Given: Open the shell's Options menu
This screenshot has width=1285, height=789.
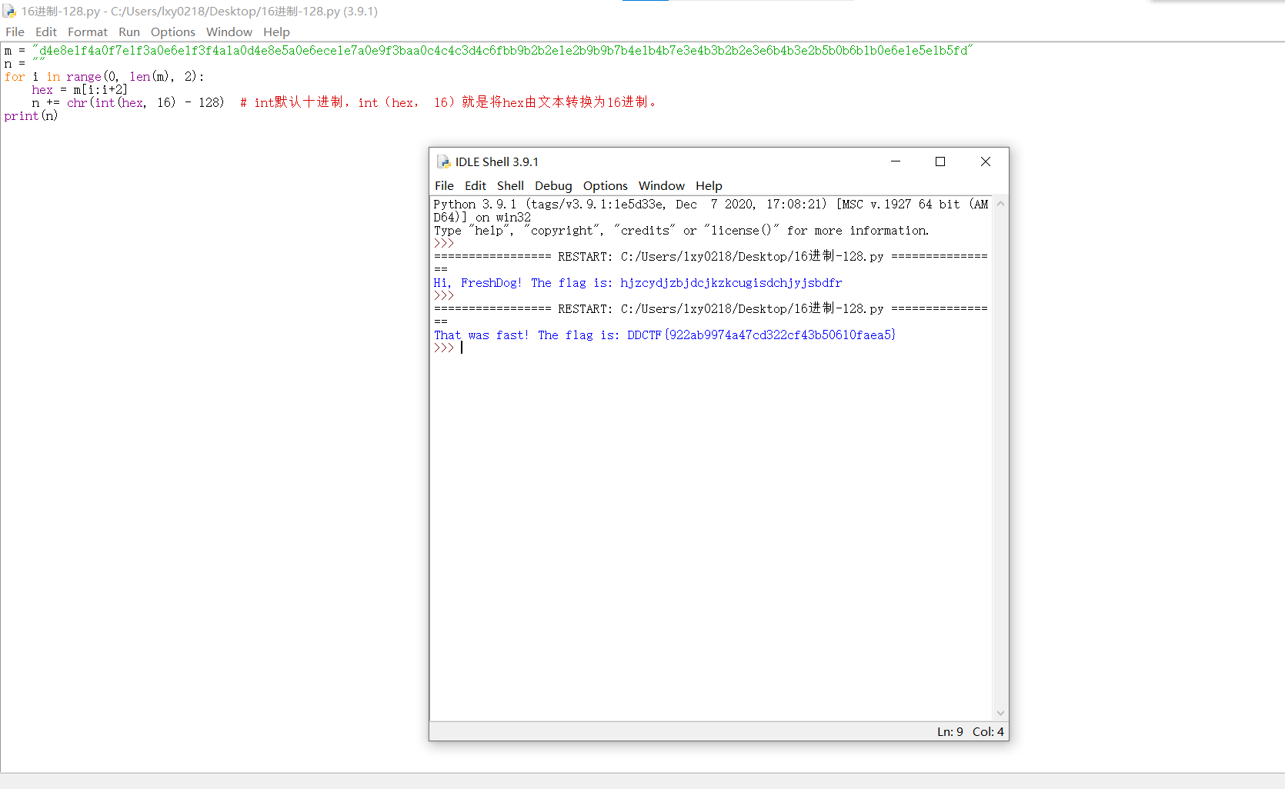Looking at the screenshot, I should click(x=605, y=186).
